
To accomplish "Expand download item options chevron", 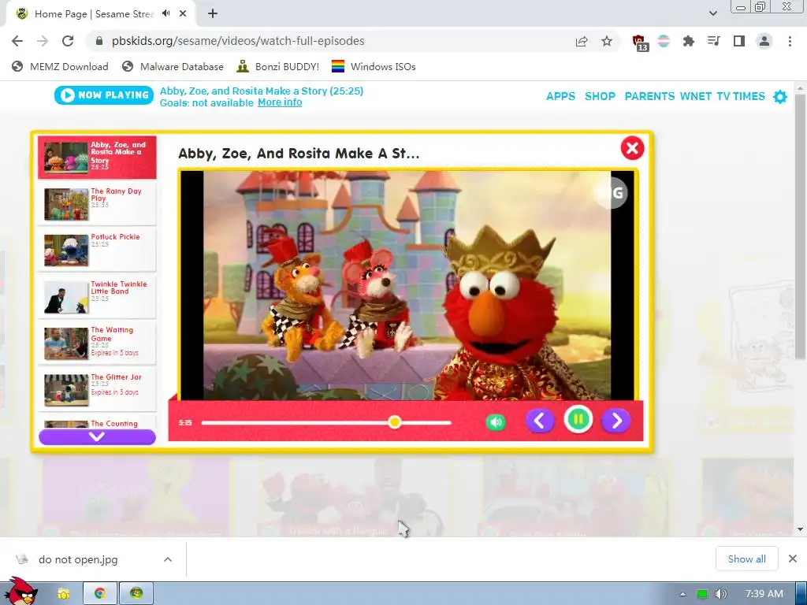I will [x=168, y=559].
